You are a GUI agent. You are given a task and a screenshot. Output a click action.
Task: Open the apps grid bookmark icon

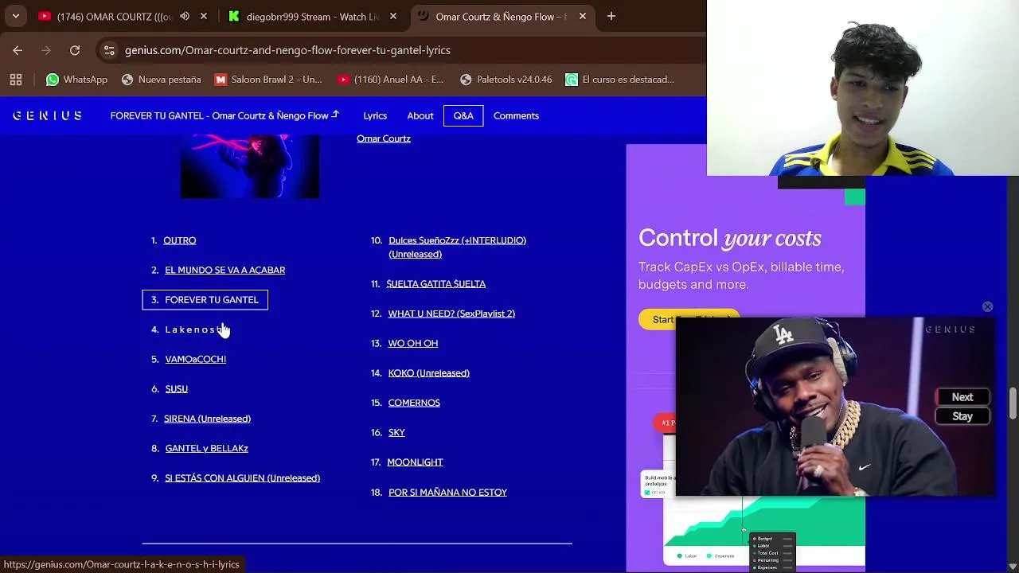click(16, 80)
